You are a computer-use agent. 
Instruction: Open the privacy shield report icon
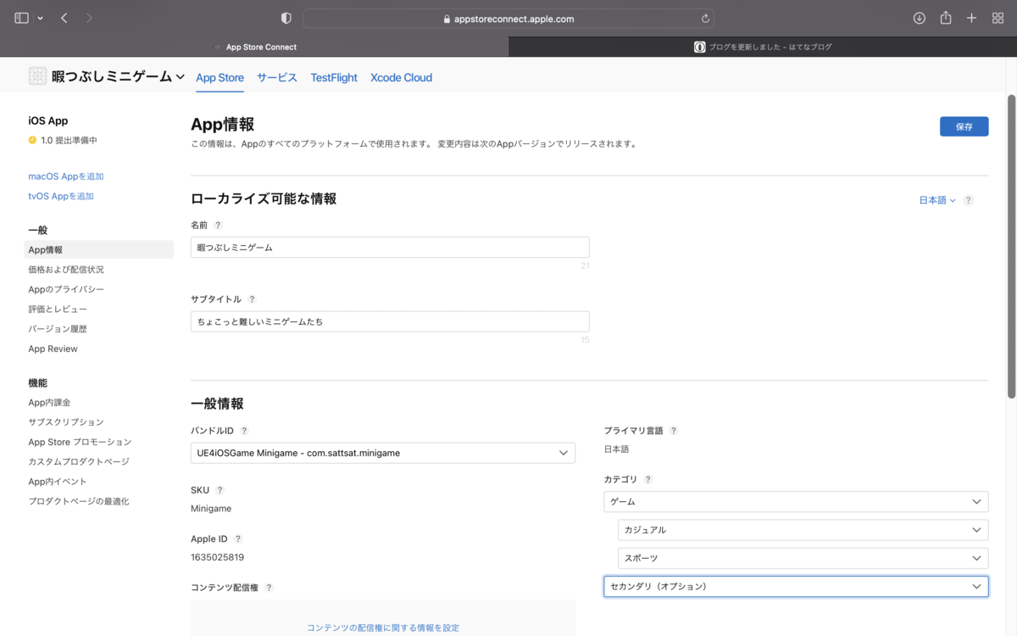coord(286,18)
